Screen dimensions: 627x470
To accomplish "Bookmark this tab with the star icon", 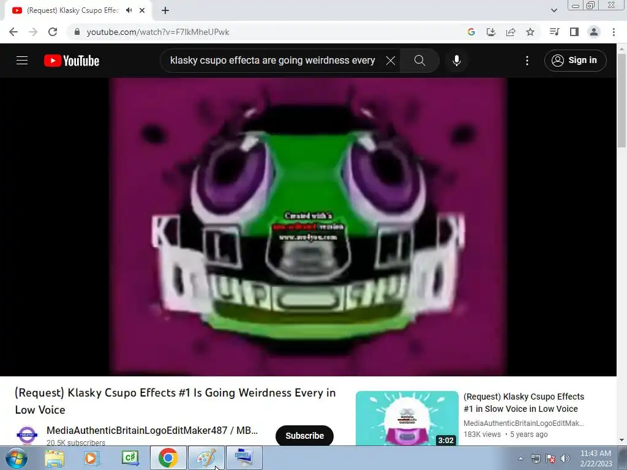I will click(x=530, y=32).
